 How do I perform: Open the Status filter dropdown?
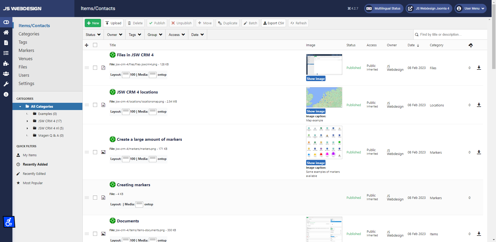pyautogui.click(x=93, y=35)
